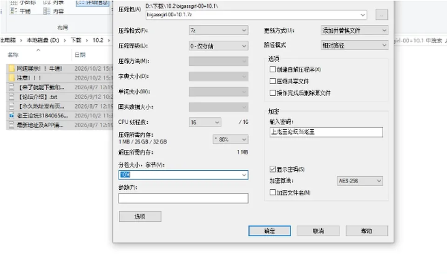The width and height of the screenshot is (447, 274).
Task: Select the 网图展示 folder icon
Action: pos(12,68)
